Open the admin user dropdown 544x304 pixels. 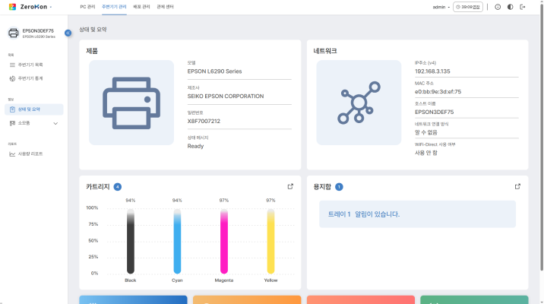tap(441, 7)
